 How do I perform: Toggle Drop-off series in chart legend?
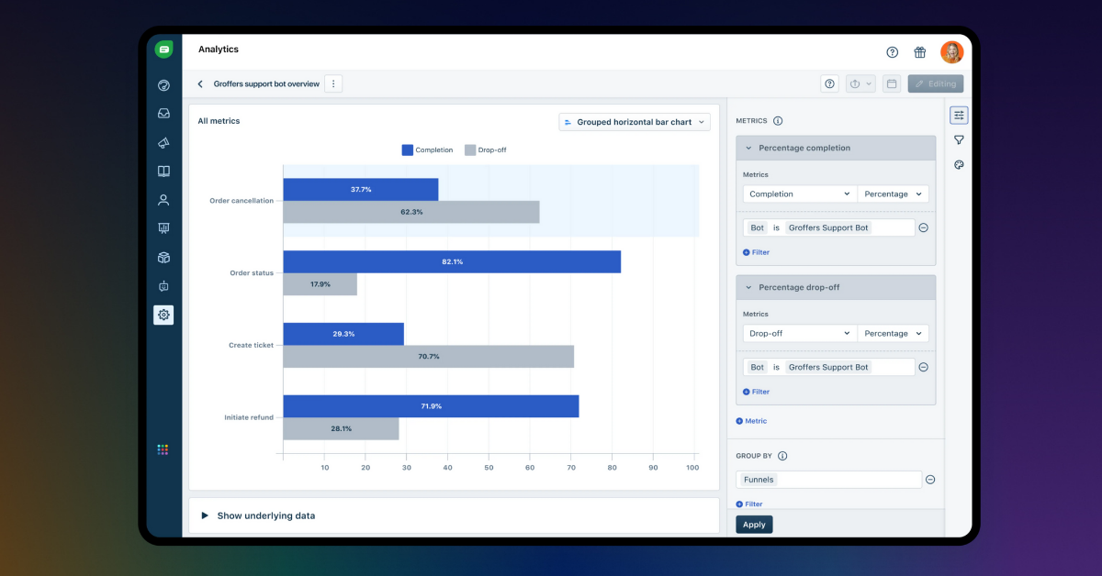(485, 150)
